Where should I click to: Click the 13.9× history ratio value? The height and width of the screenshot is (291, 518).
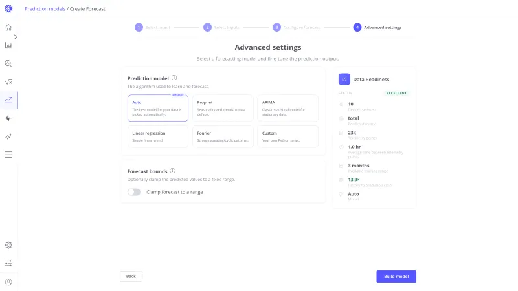click(x=354, y=180)
